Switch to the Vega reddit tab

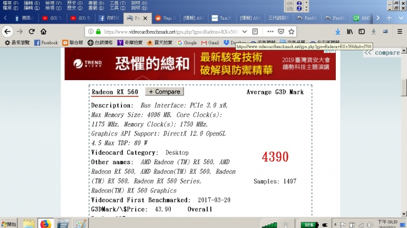tap(166, 18)
